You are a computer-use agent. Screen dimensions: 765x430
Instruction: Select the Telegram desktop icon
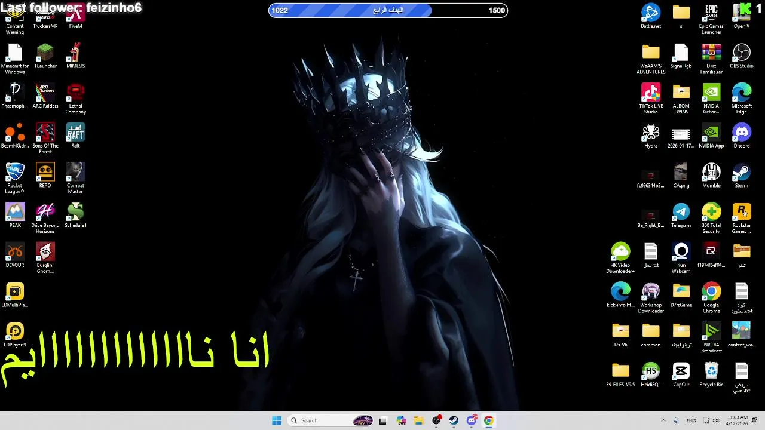click(x=681, y=216)
